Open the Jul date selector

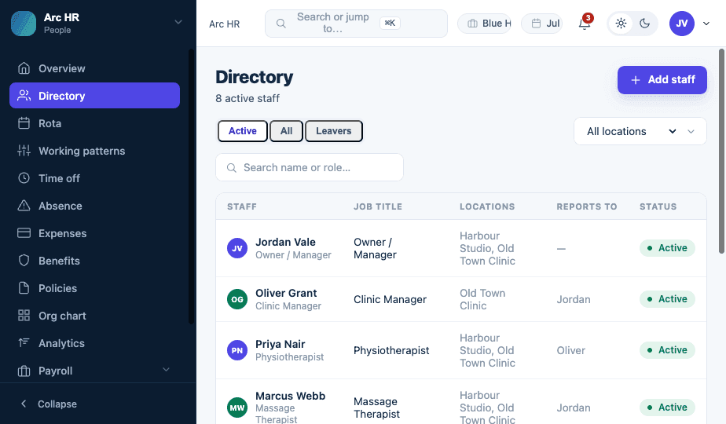coord(541,23)
